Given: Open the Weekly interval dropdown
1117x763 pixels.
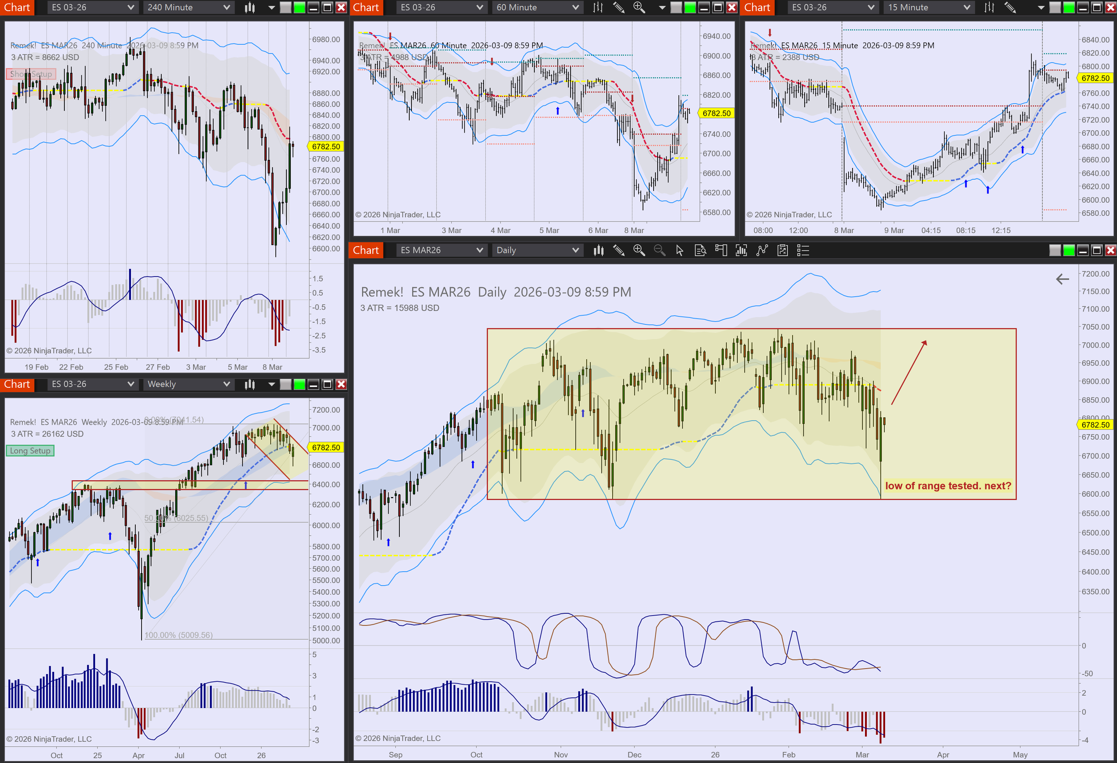Looking at the screenshot, I should (x=189, y=384).
